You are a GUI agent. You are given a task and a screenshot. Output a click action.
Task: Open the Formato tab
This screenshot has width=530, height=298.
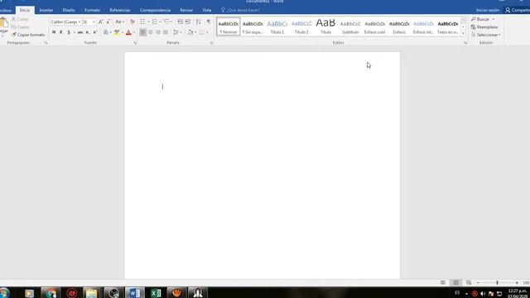click(92, 10)
